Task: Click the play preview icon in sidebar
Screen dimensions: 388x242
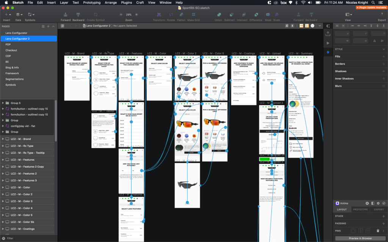Action: tap(328, 43)
